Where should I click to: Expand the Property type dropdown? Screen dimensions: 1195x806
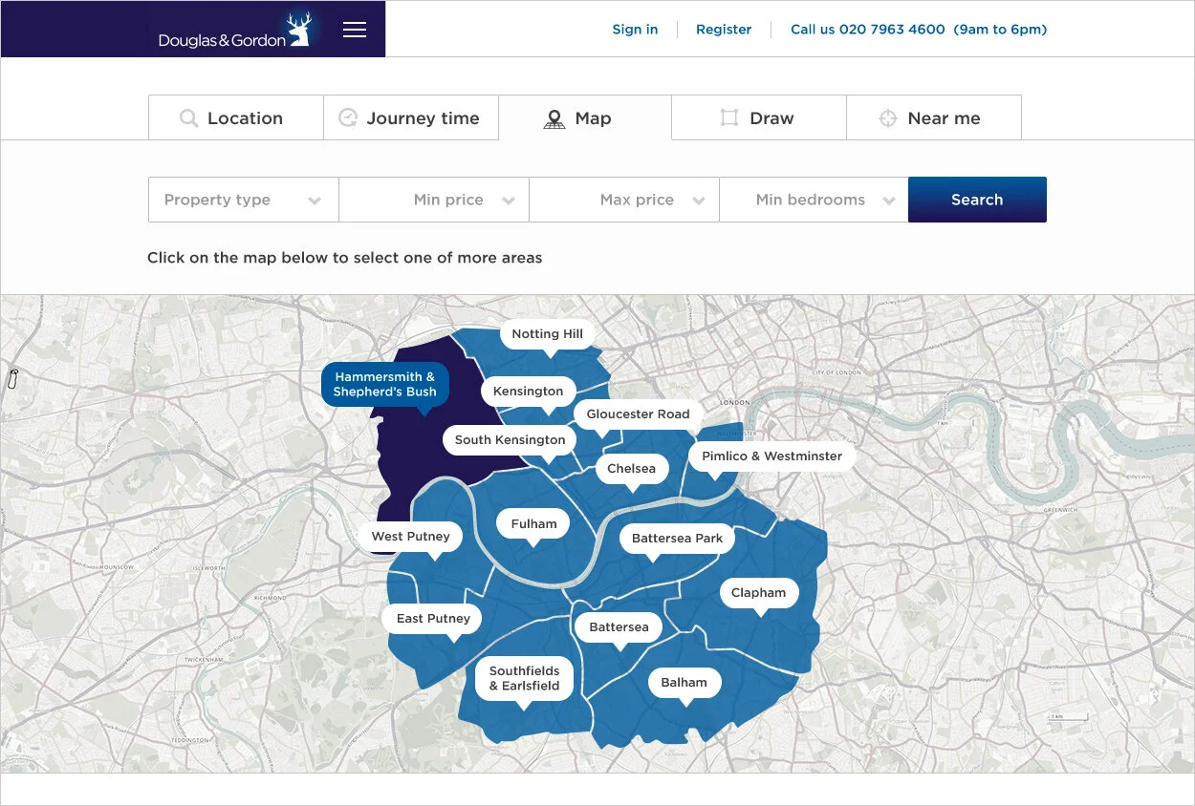(244, 200)
